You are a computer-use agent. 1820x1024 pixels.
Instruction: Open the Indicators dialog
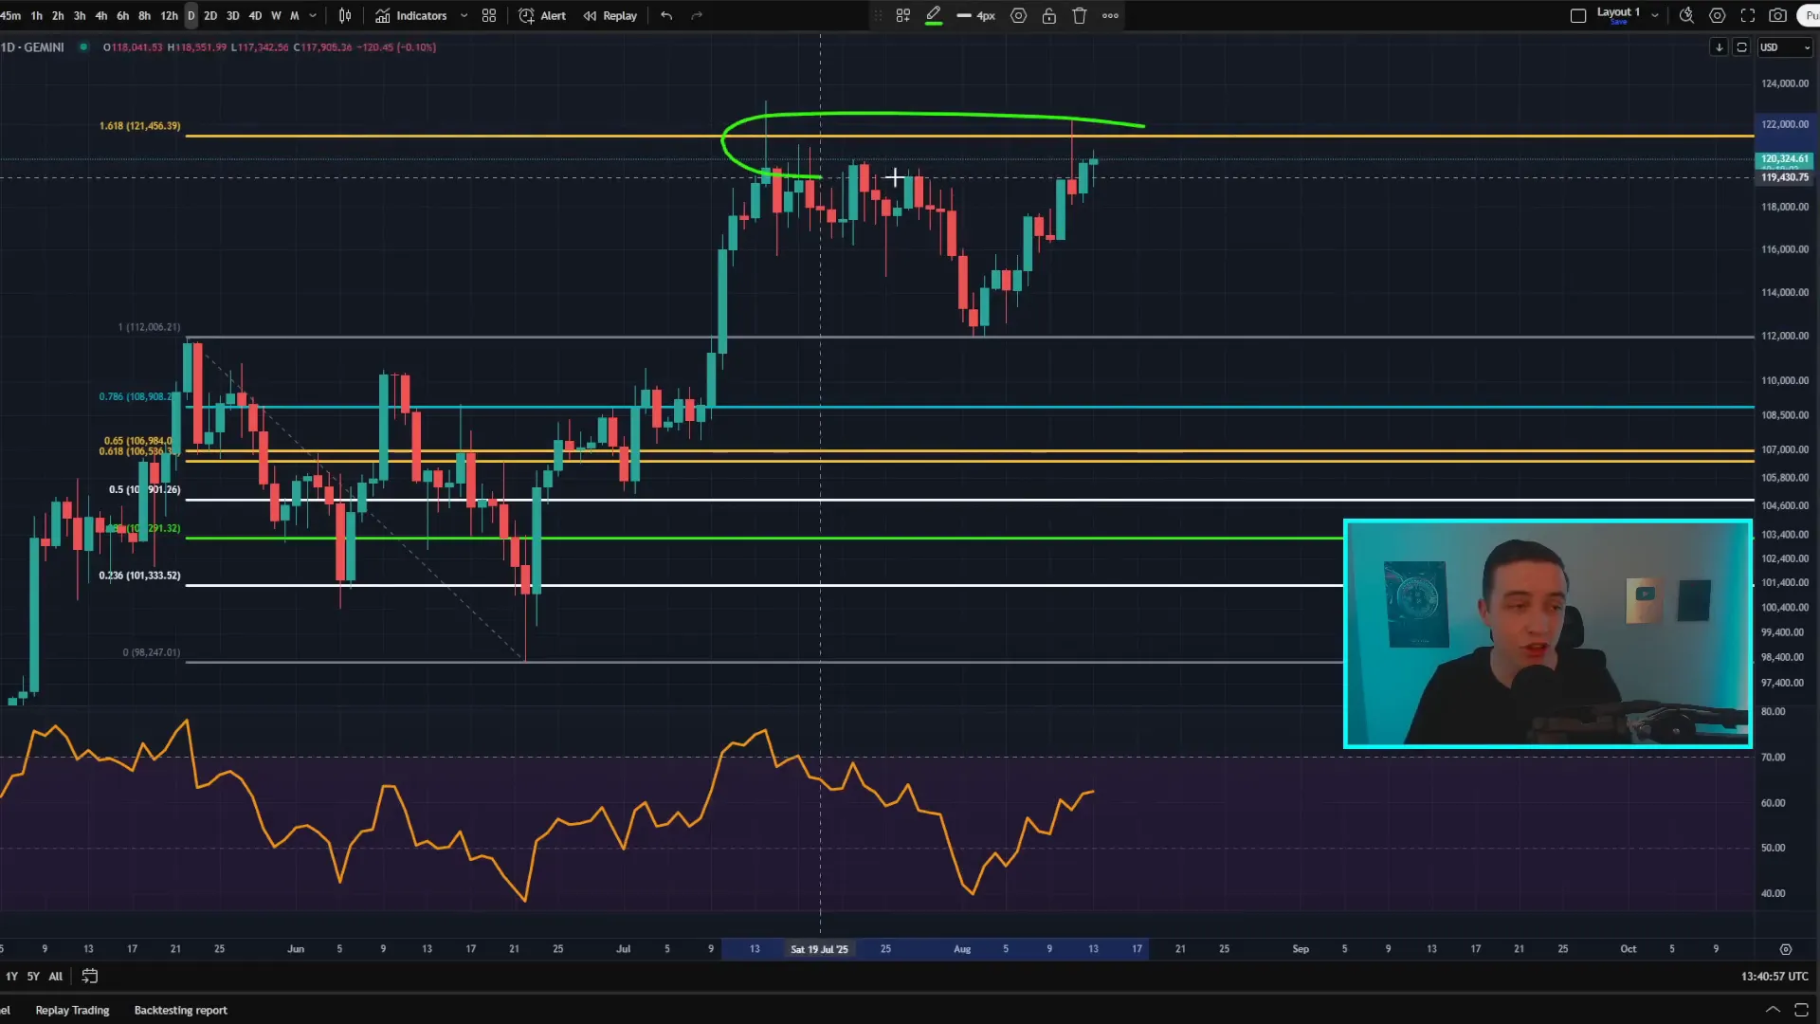(411, 15)
